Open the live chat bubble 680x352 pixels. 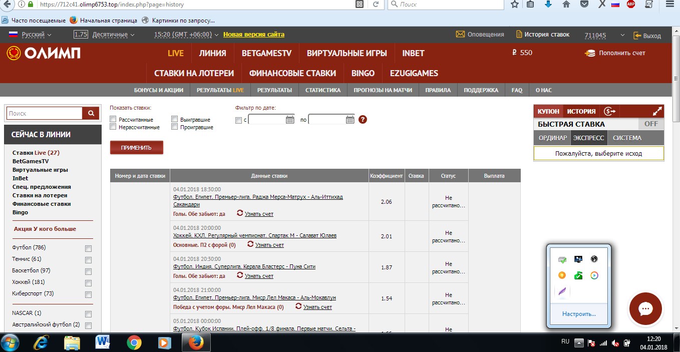coord(645,309)
